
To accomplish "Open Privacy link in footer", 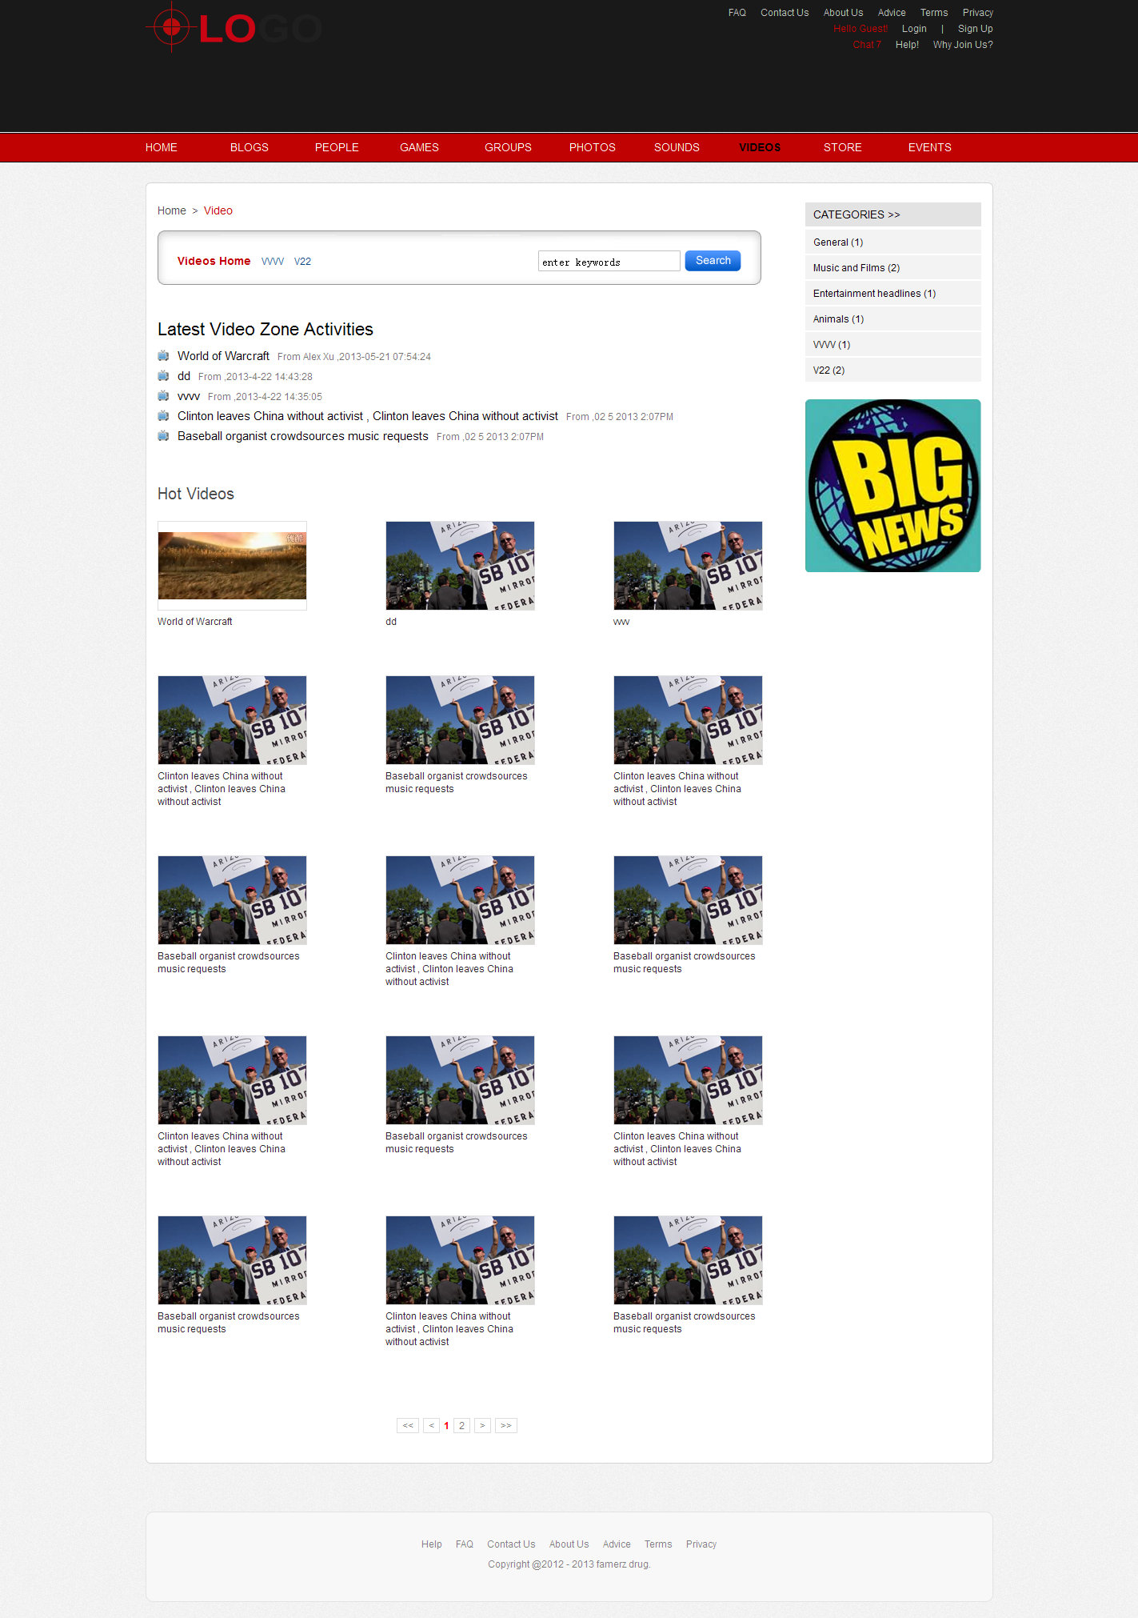I will (x=701, y=1544).
